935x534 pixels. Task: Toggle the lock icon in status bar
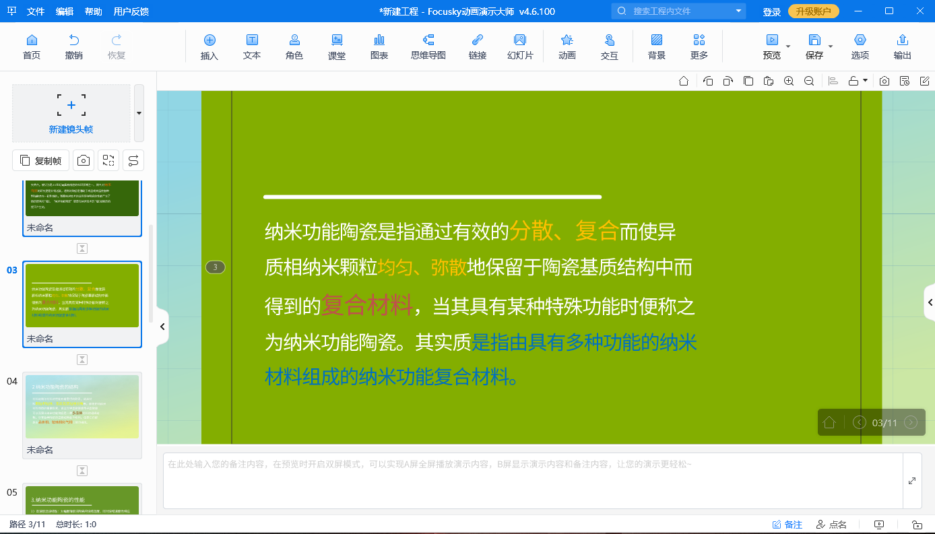(x=917, y=525)
